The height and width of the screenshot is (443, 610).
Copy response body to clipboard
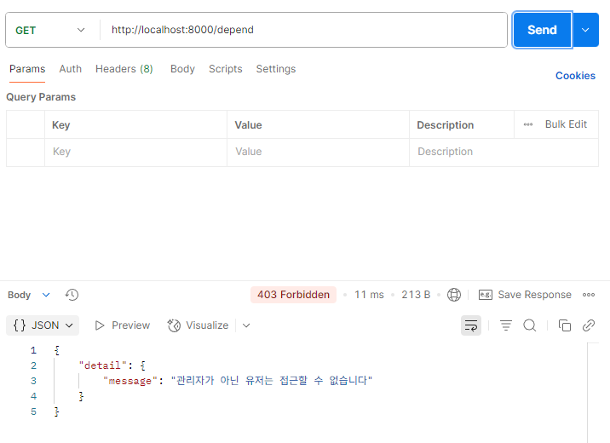(x=565, y=325)
